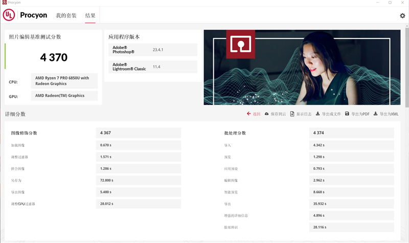The width and height of the screenshot is (409, 243).
Task: Click the 导入 value 4.342 s
Action: pos(352,145)
